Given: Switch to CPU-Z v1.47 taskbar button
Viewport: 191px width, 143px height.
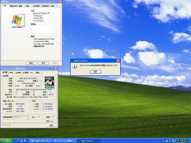Looking at the screenshot, I should pyautogui.click(x=65, y=141).
